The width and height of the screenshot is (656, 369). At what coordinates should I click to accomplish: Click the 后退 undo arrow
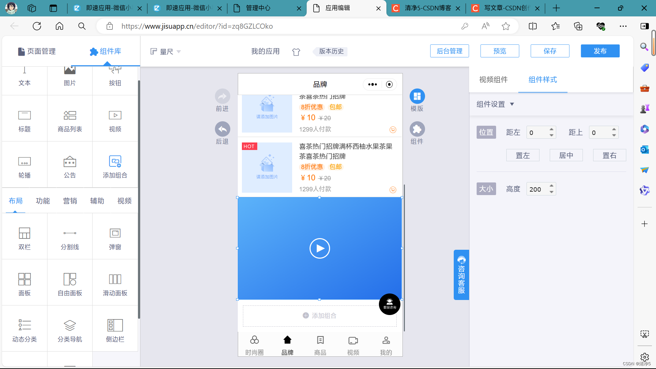click(222, 129)
